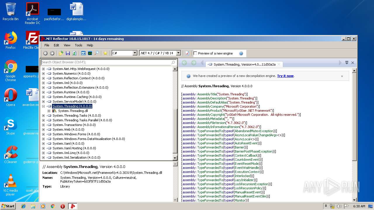
Task: Launch Firefox from the desktop
Action: pos(11,40)
